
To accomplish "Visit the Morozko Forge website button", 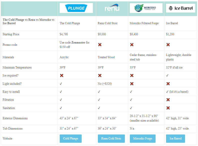I will click(143, 138).
